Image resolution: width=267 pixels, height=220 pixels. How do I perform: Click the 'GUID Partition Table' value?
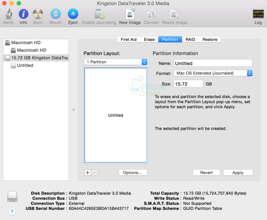202,208
